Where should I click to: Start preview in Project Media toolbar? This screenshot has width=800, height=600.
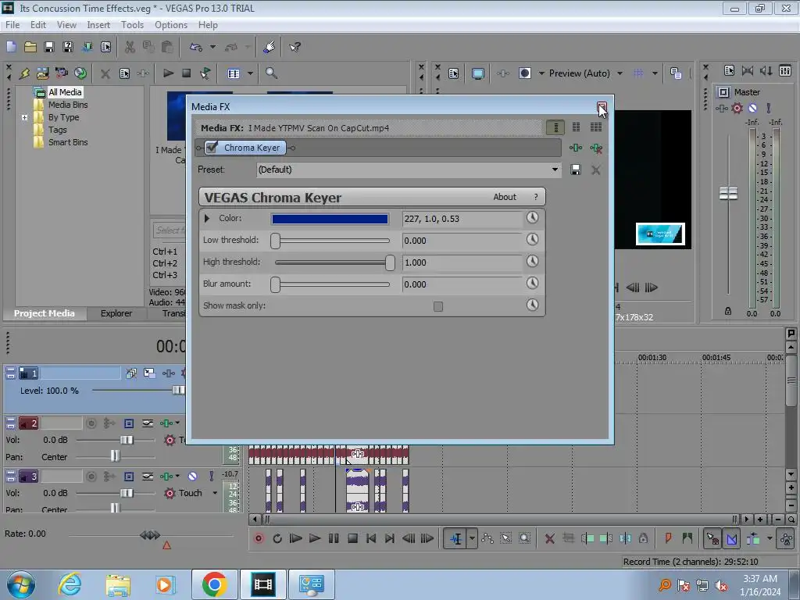[168, 73]
